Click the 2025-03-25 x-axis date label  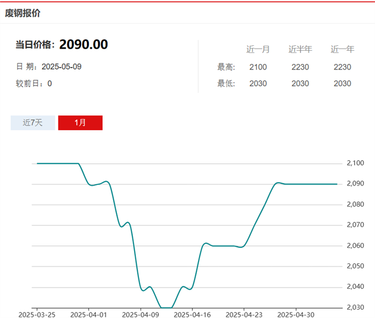[x=37, y=314]
